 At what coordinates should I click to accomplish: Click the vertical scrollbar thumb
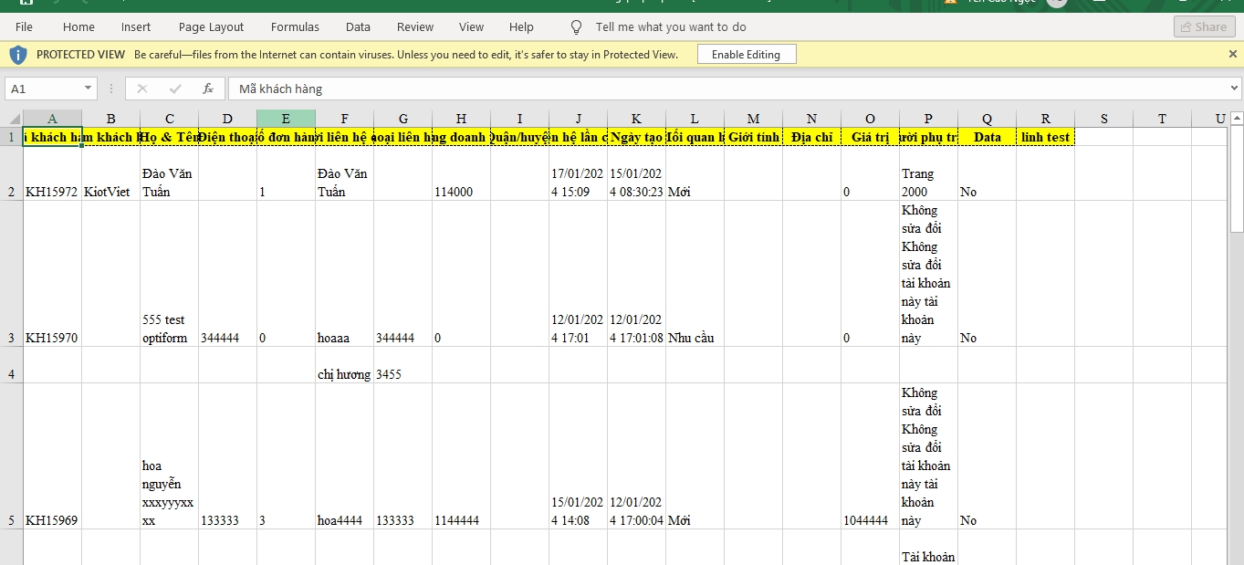pos(1237,179)
